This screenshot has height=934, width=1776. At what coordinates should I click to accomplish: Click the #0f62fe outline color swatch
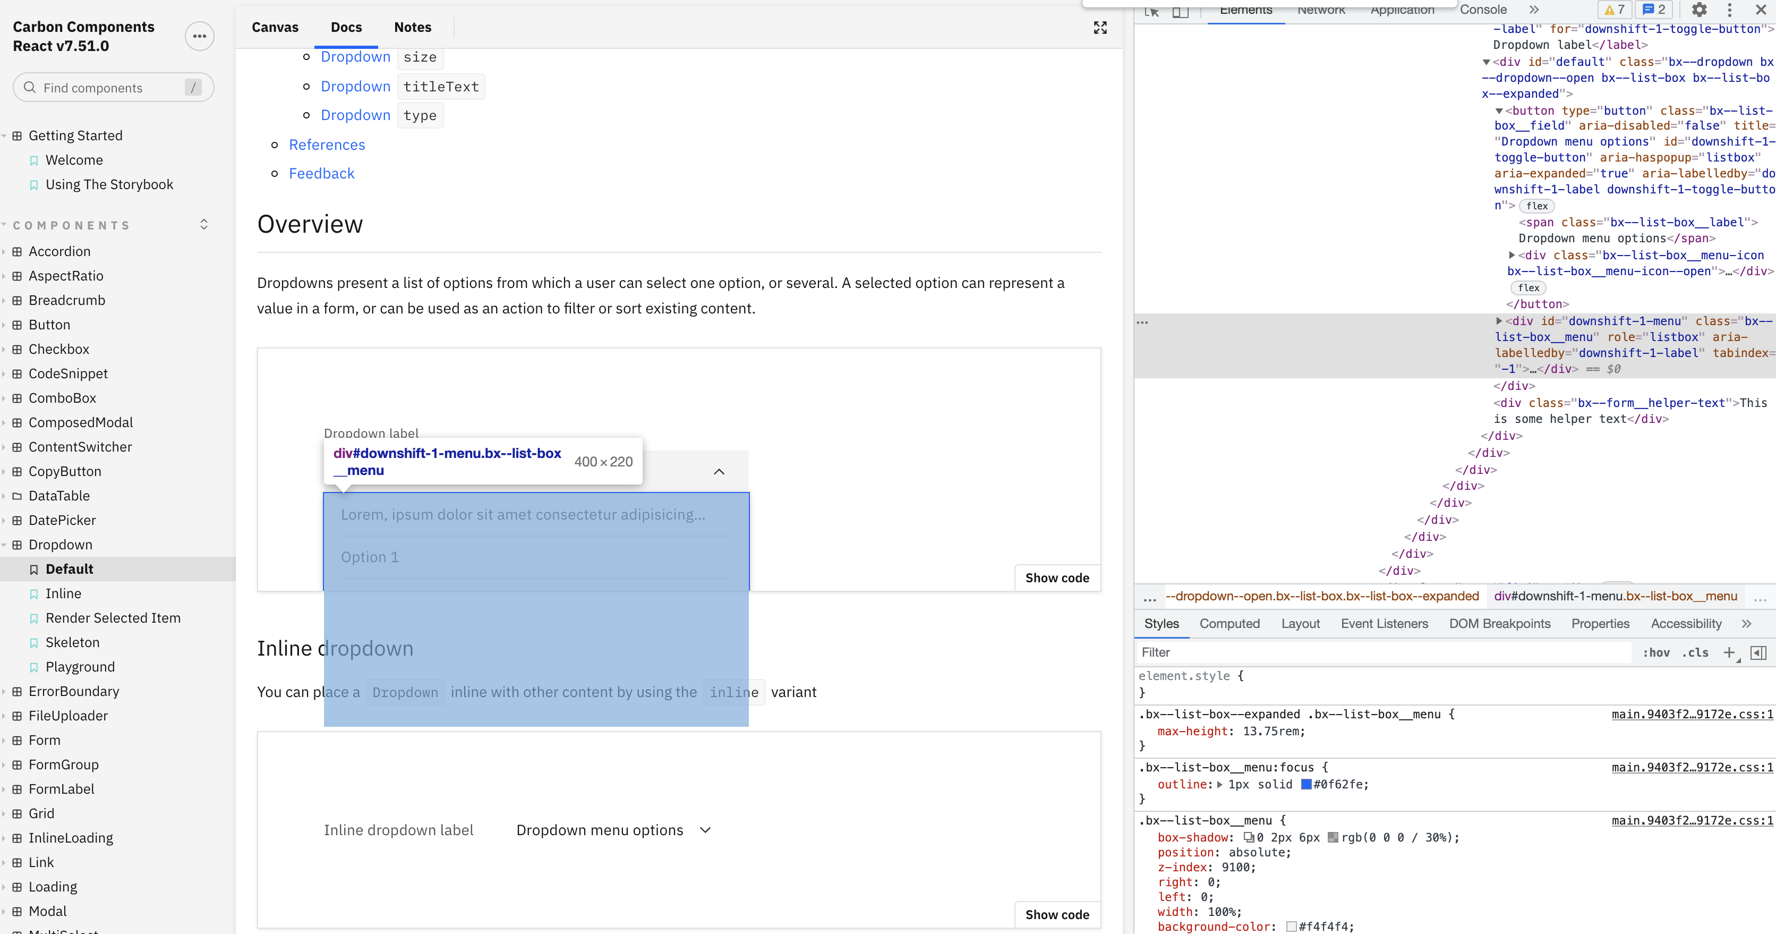click(x=1306, y=784)
